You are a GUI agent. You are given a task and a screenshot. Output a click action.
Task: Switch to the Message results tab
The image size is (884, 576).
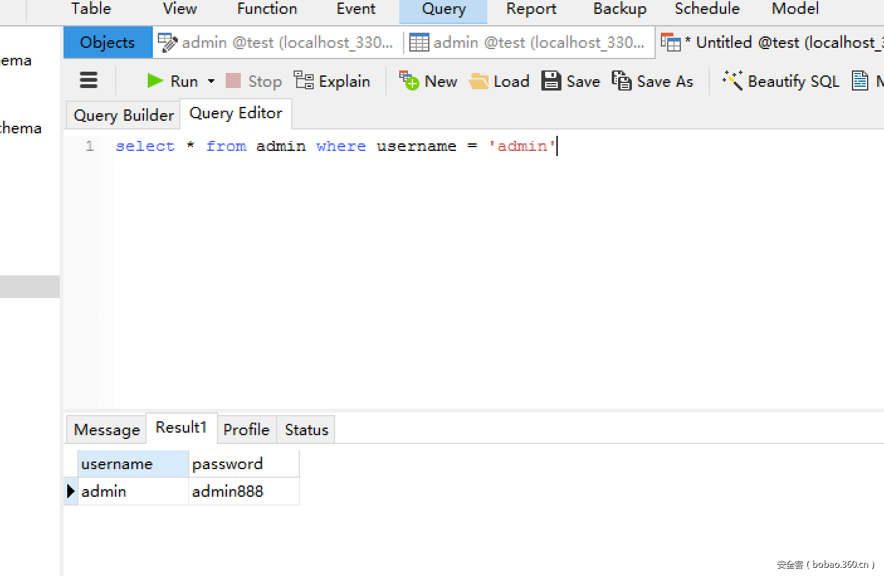click(106, 429)
